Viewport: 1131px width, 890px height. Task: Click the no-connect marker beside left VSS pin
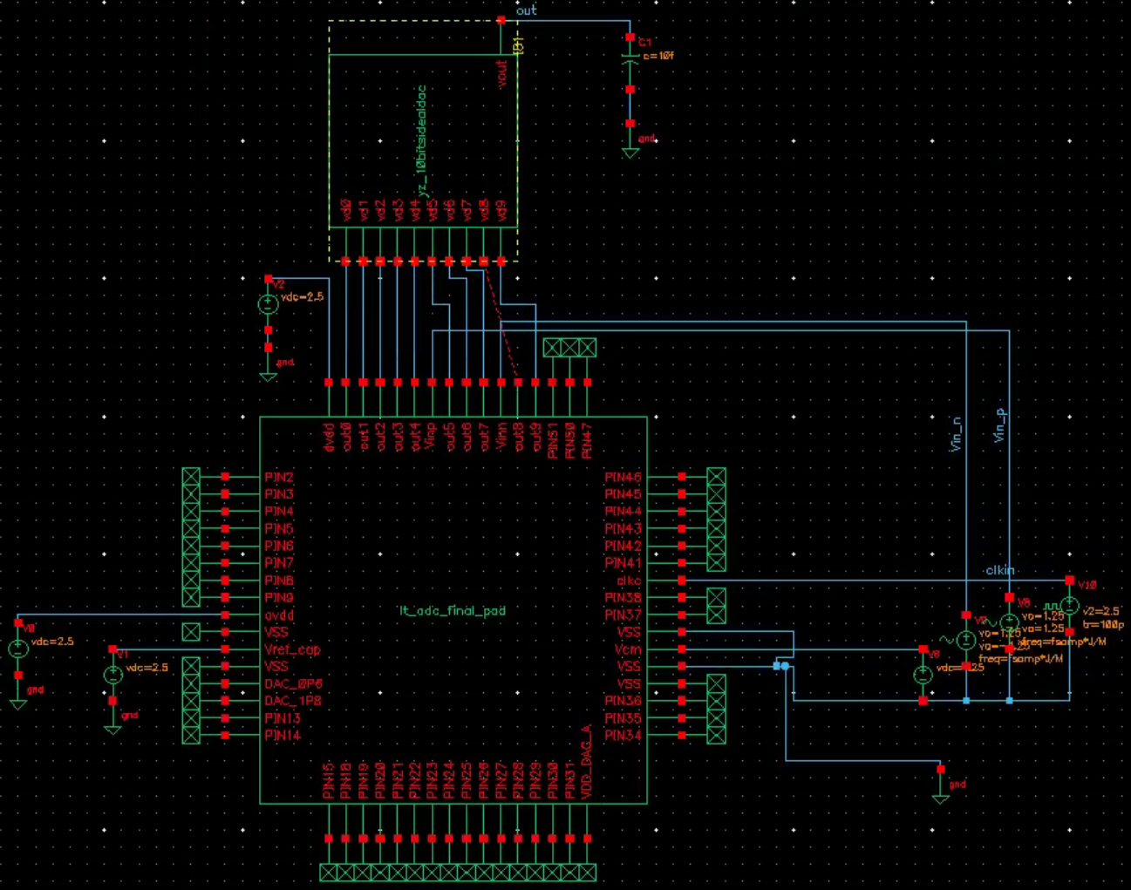click(191, 632)
